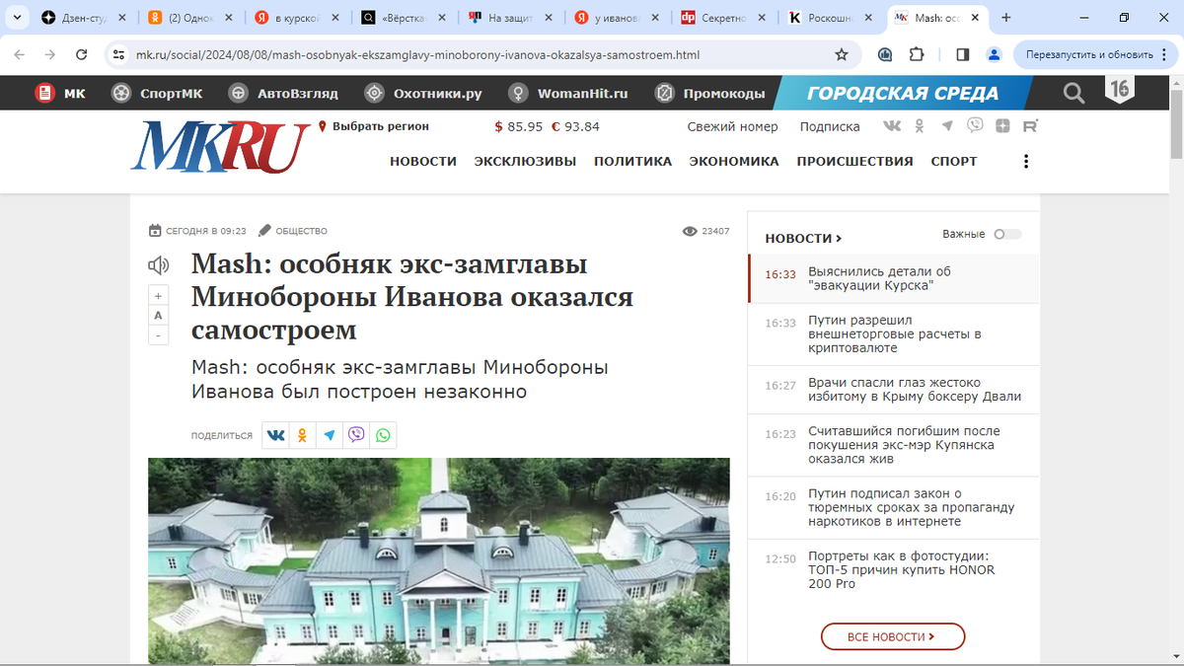Open the ПОЛИТИКА section
Image resolution: width=1184 pixels, height=666 pixels.
(x=632, y=162)
